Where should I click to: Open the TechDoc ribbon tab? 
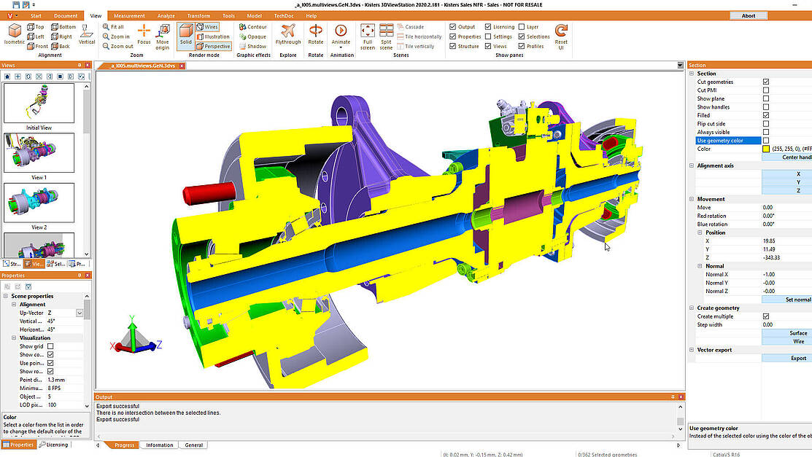[283, 16]
